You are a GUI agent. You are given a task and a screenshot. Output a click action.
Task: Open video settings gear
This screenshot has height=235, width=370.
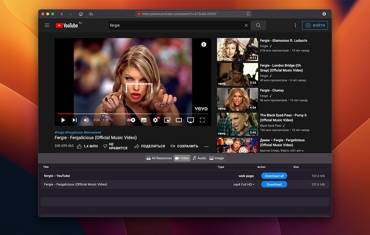[155, 120]
